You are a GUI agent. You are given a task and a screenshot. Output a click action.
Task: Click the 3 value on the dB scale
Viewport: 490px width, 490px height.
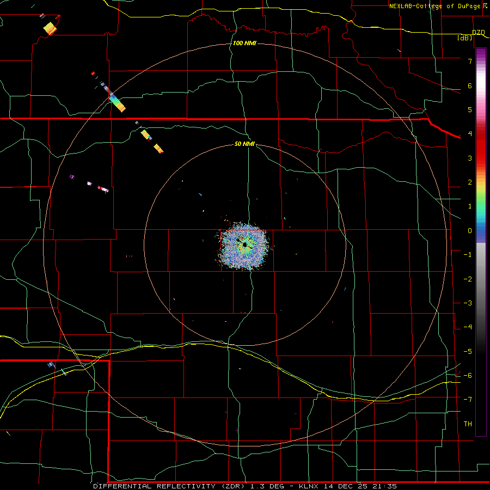pyautogui.click(x=470, y=158)
